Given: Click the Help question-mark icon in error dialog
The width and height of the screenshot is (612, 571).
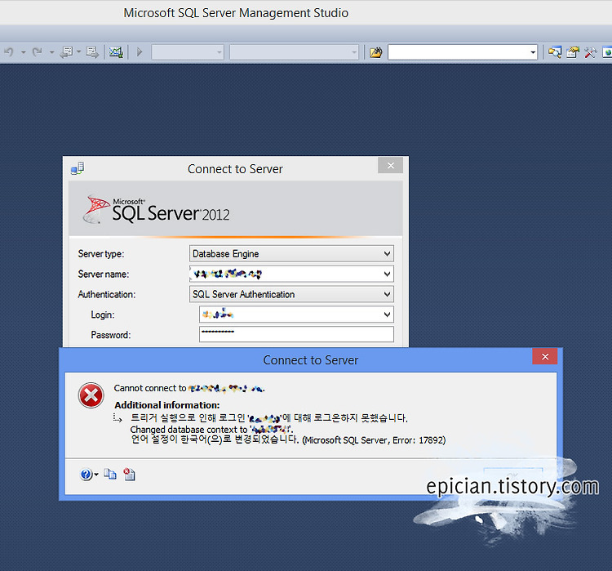Looking at the screenshot, I should tap(86, 474).
